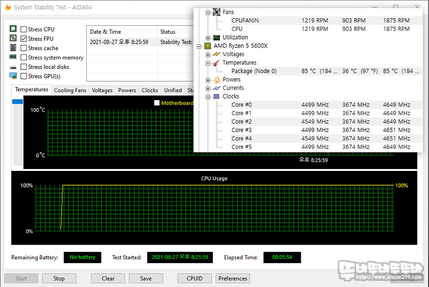Click the Status column header

tap(175, 32)
